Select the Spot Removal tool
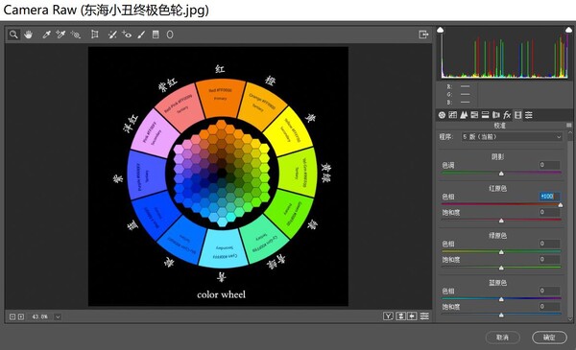Image resolution: width=576 pixels, height=350 pixels. tap(112, 35)
